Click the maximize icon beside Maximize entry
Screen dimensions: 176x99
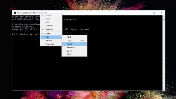43,29
